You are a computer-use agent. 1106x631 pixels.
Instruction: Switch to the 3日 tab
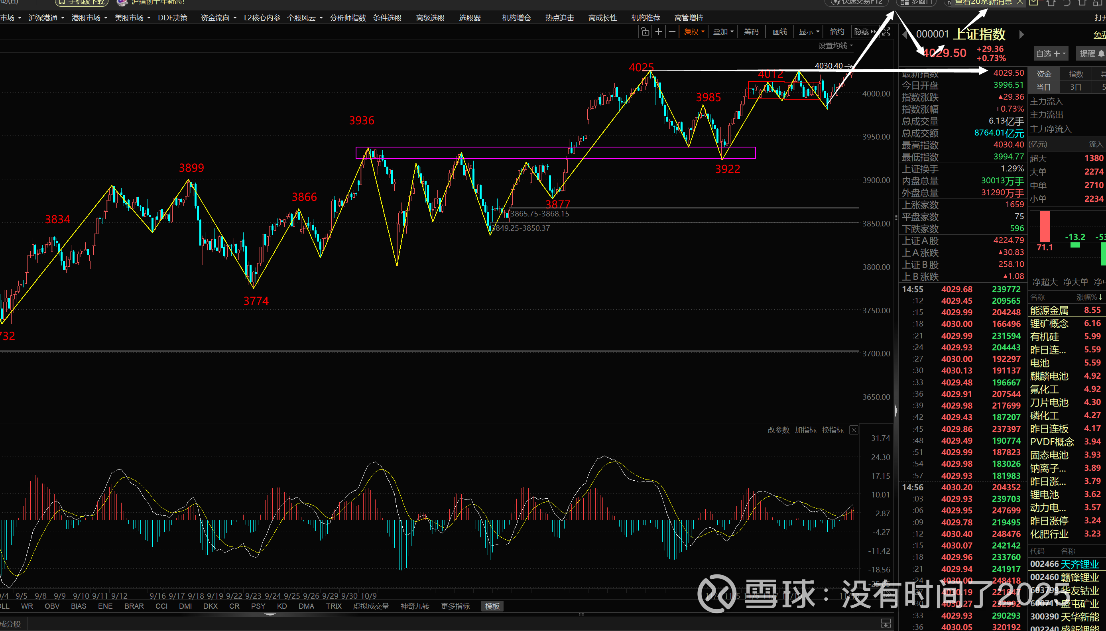click(x=1076, y=87)
